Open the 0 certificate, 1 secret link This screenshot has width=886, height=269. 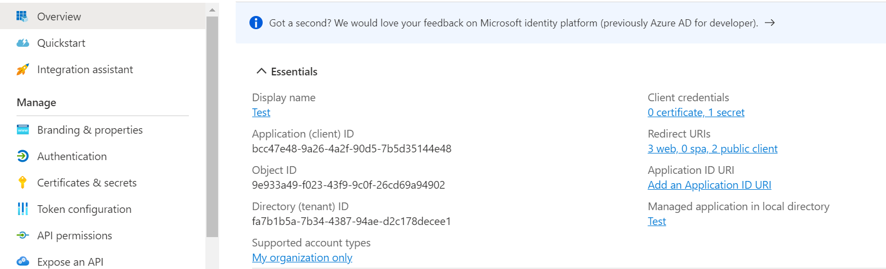tap(695, 112)
